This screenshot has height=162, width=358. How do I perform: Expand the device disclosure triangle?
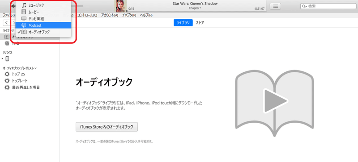tap(3, 59)
